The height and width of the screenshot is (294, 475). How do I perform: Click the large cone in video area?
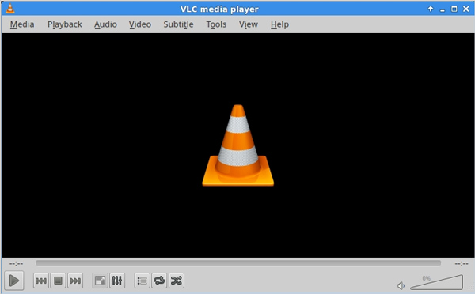237,145
